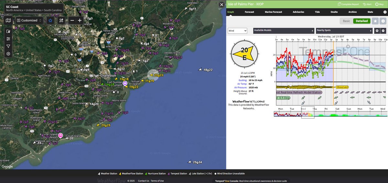Open the map settings gear
388x183 pixels.
click(8, 54)
